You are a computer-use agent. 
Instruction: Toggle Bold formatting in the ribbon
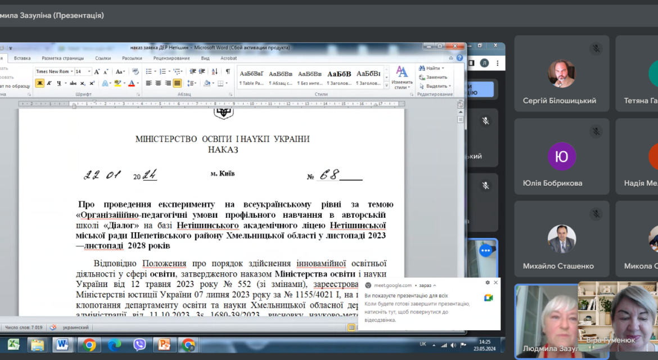coord(40,83)
